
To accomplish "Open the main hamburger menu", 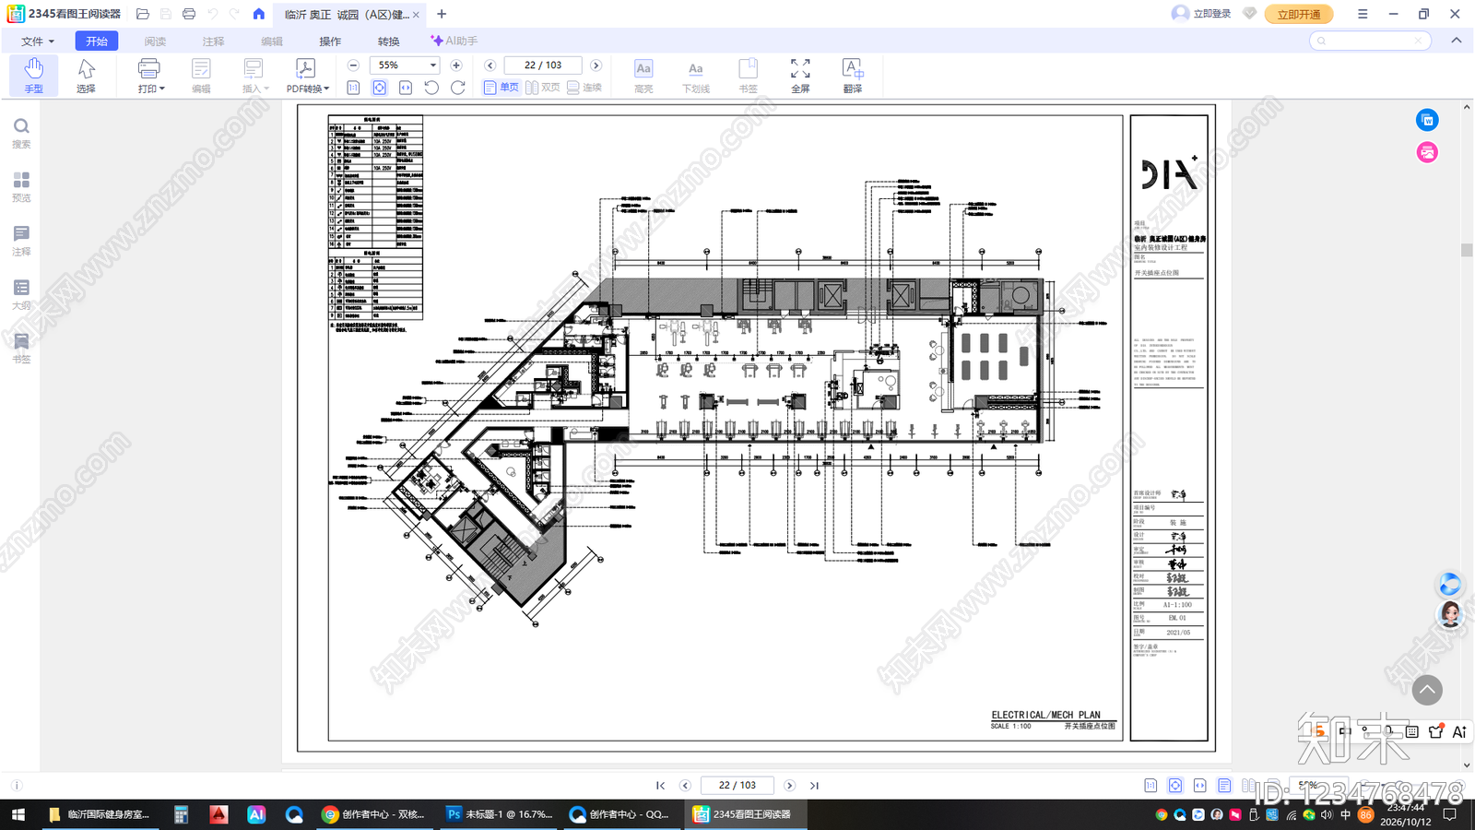I will [x=1363, y=14].
